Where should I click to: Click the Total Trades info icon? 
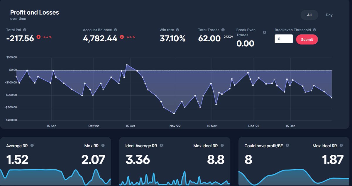[223, 30]
